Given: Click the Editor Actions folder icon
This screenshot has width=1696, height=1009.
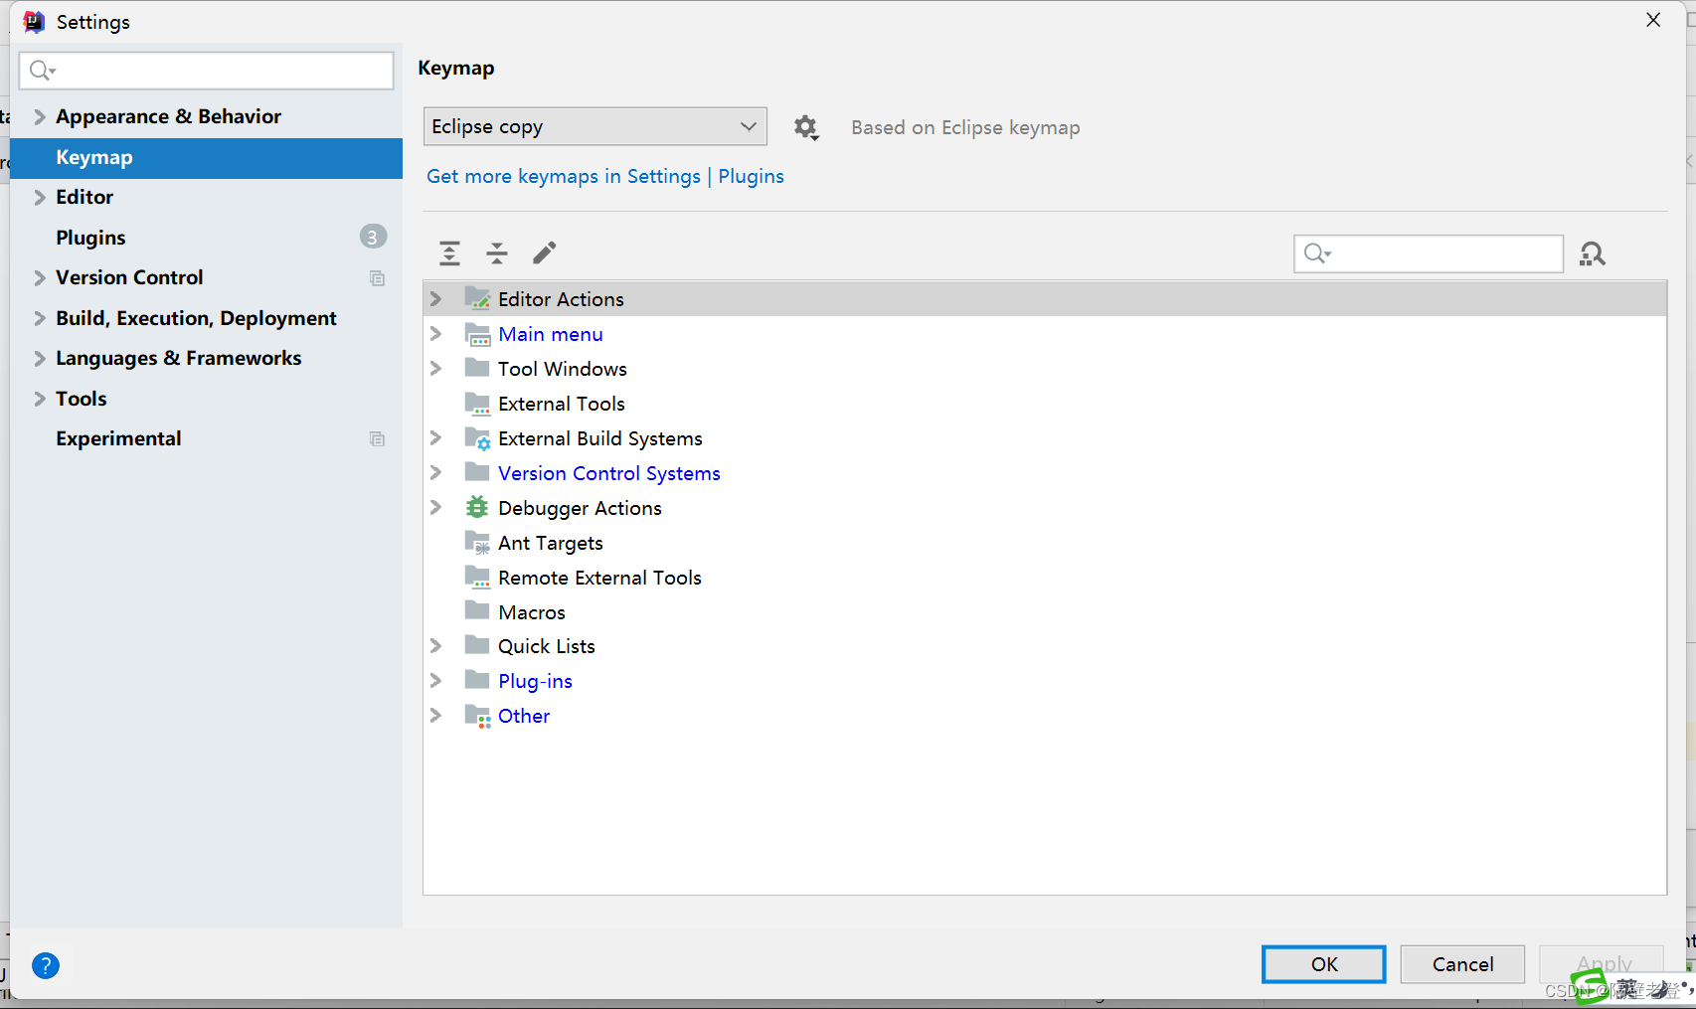Looking at the screenshot, I should pyautogui.click(x=478, y=298).
